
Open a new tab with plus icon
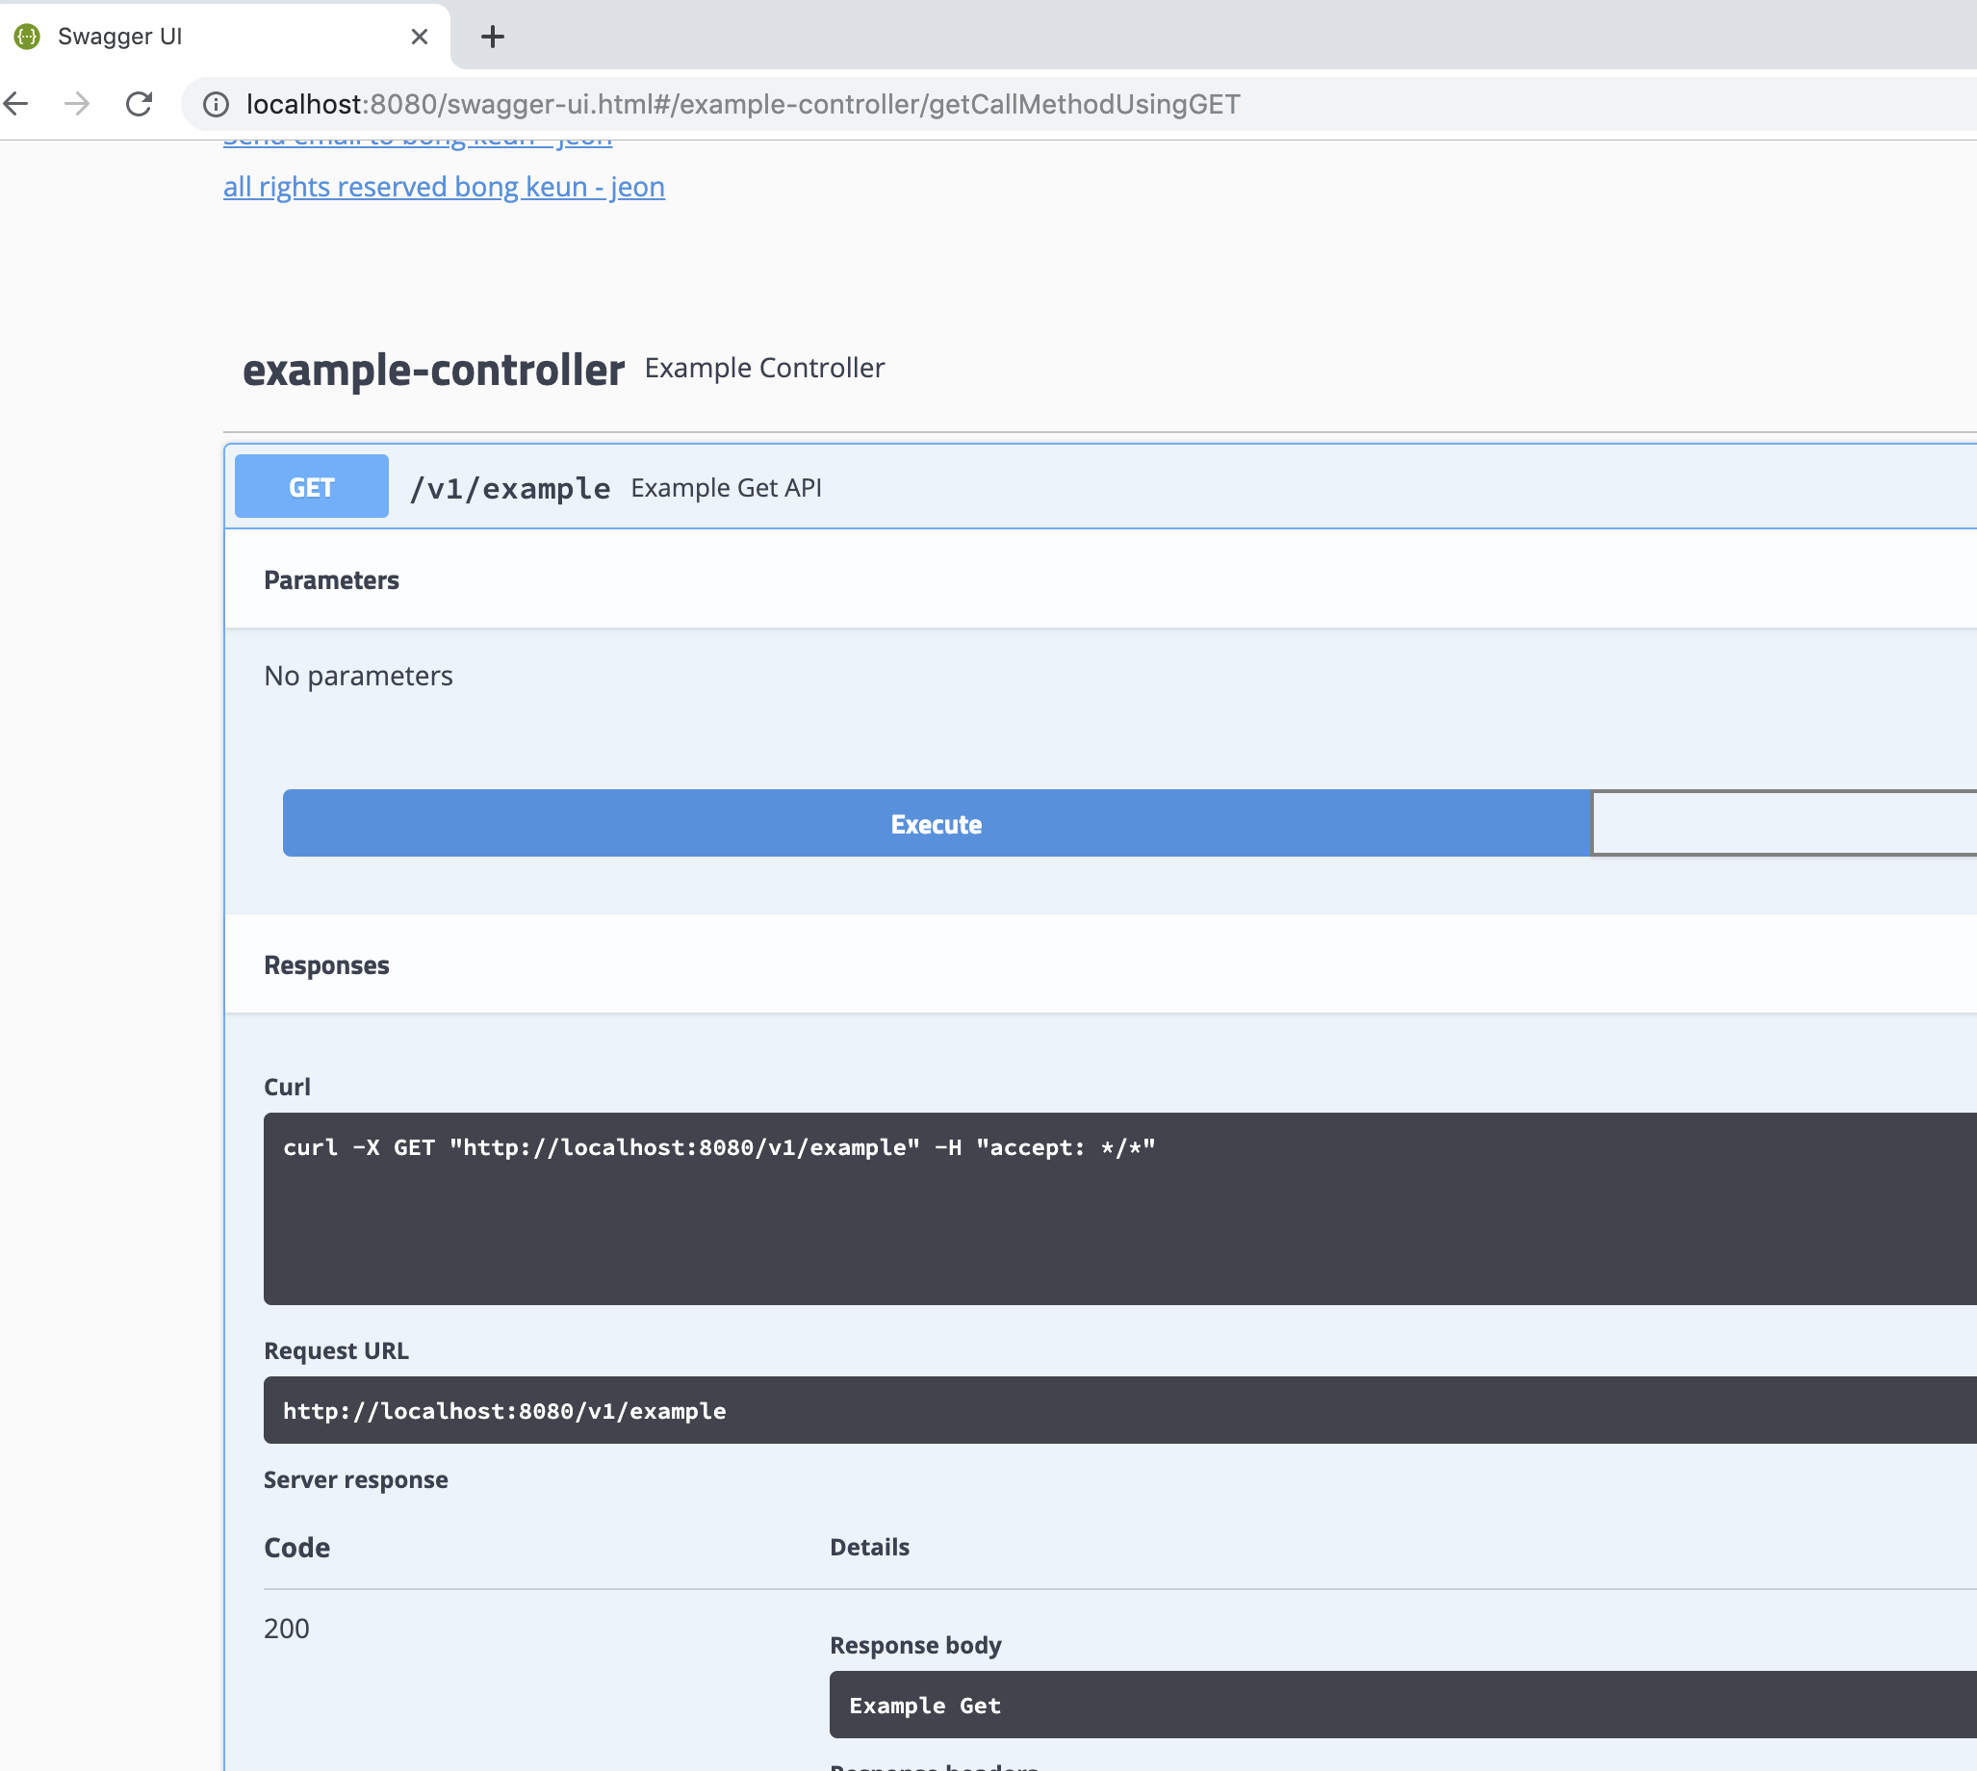pos(493,37)
